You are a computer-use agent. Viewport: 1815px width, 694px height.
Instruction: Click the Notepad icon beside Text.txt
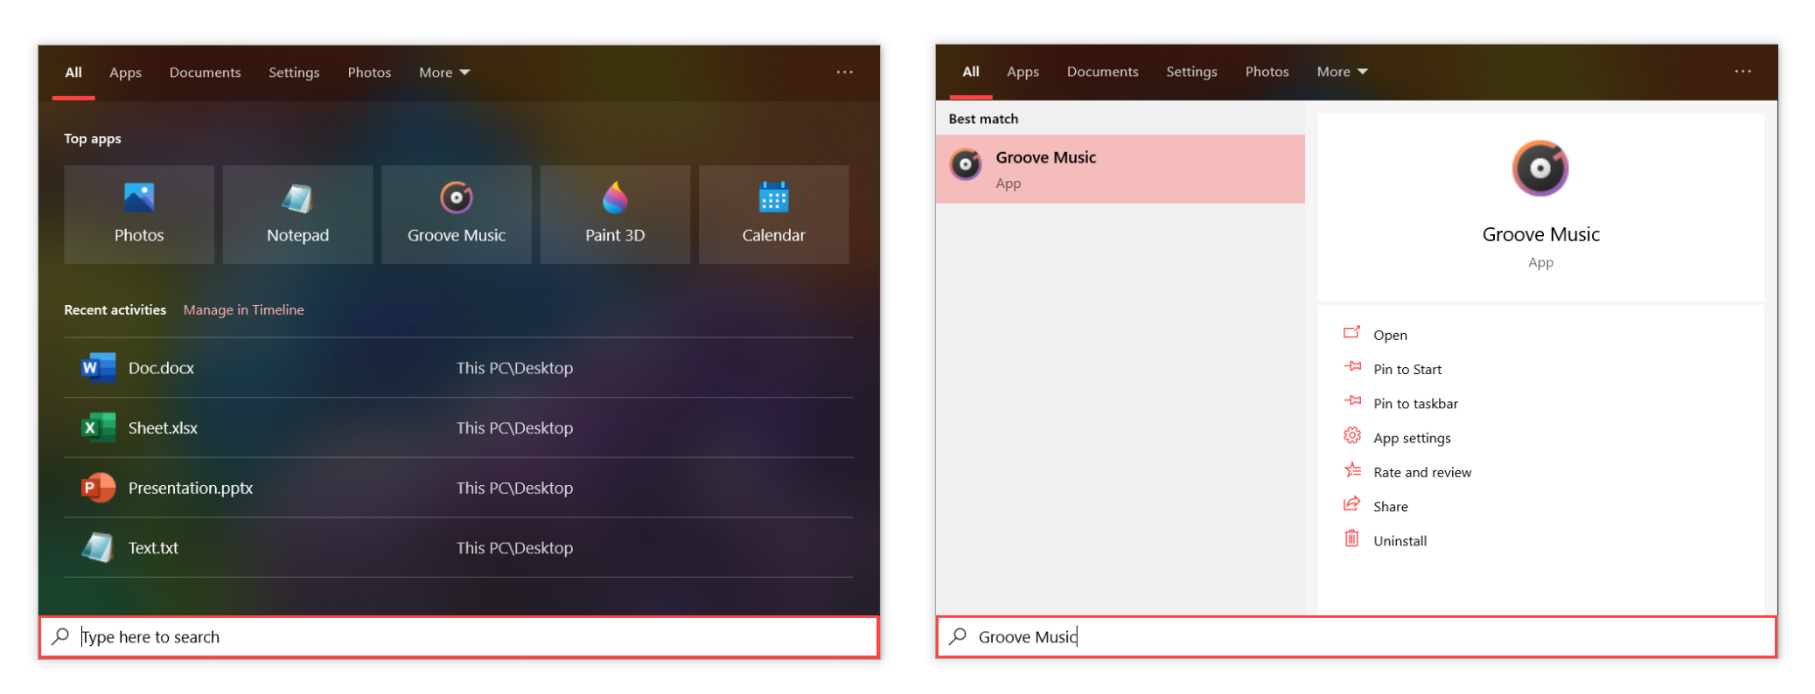pyautogui.click(x=98, y=548)
